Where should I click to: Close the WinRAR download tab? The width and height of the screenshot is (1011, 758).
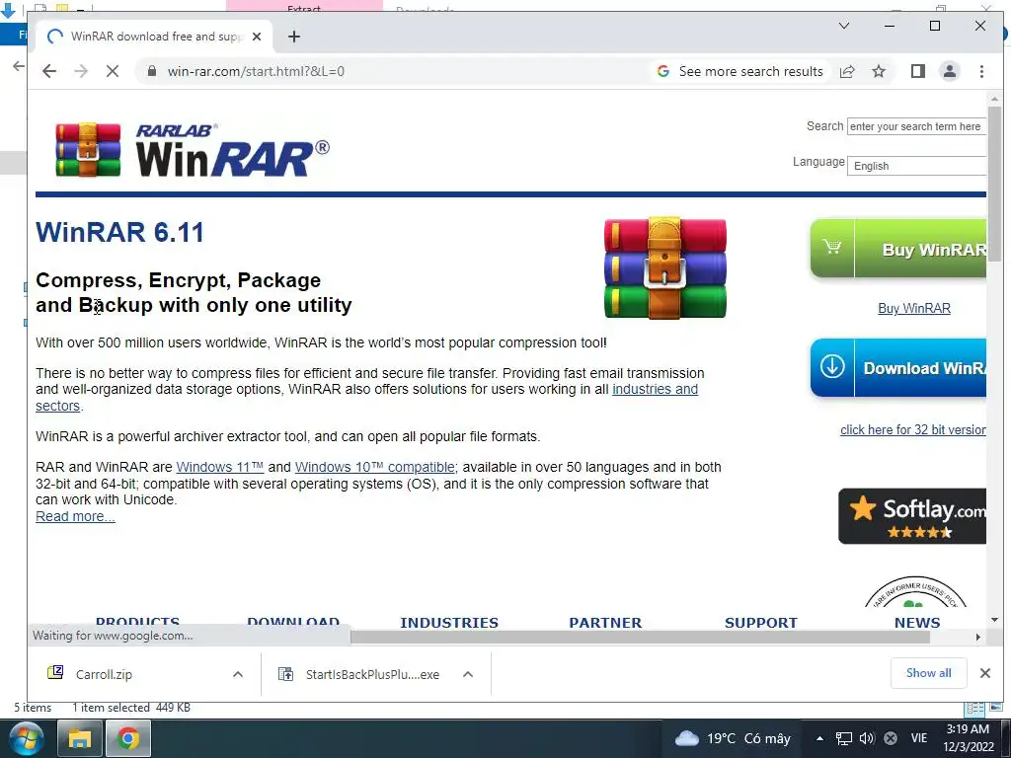point(257,37)
